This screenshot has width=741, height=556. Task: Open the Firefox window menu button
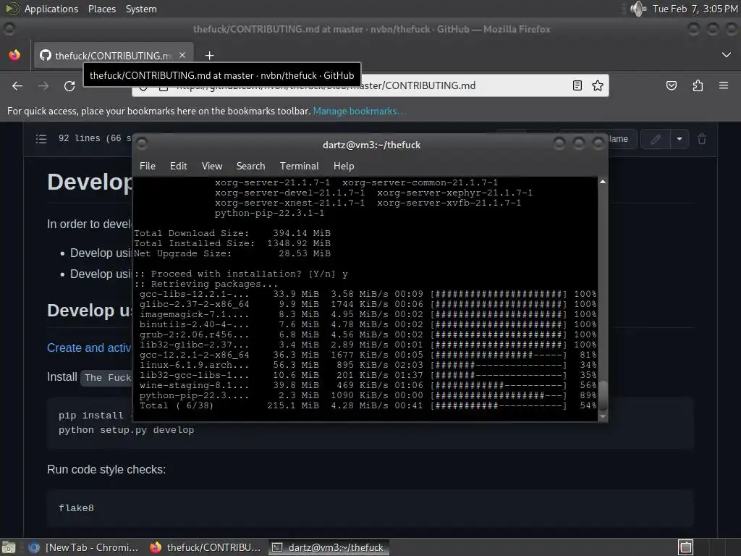pyautogui.click(x=9, y=29)
